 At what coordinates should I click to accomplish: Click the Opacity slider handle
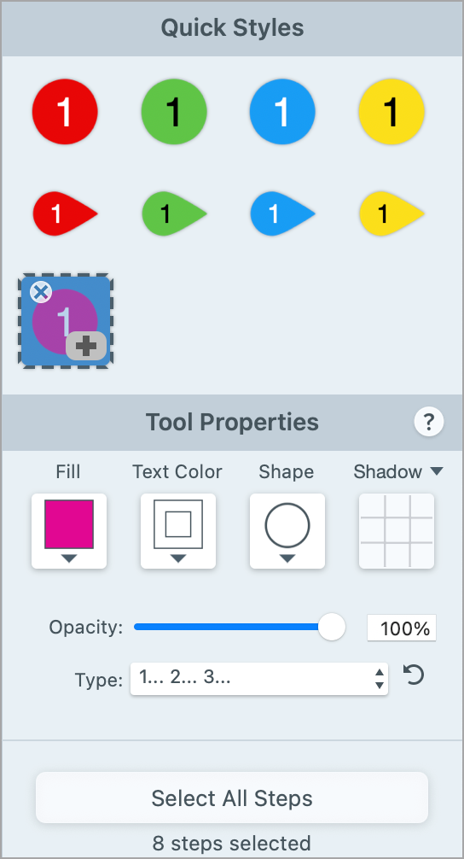point(331,627)
